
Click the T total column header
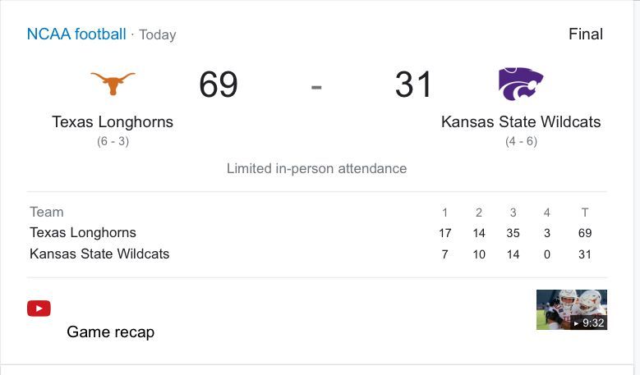(584, 212)
